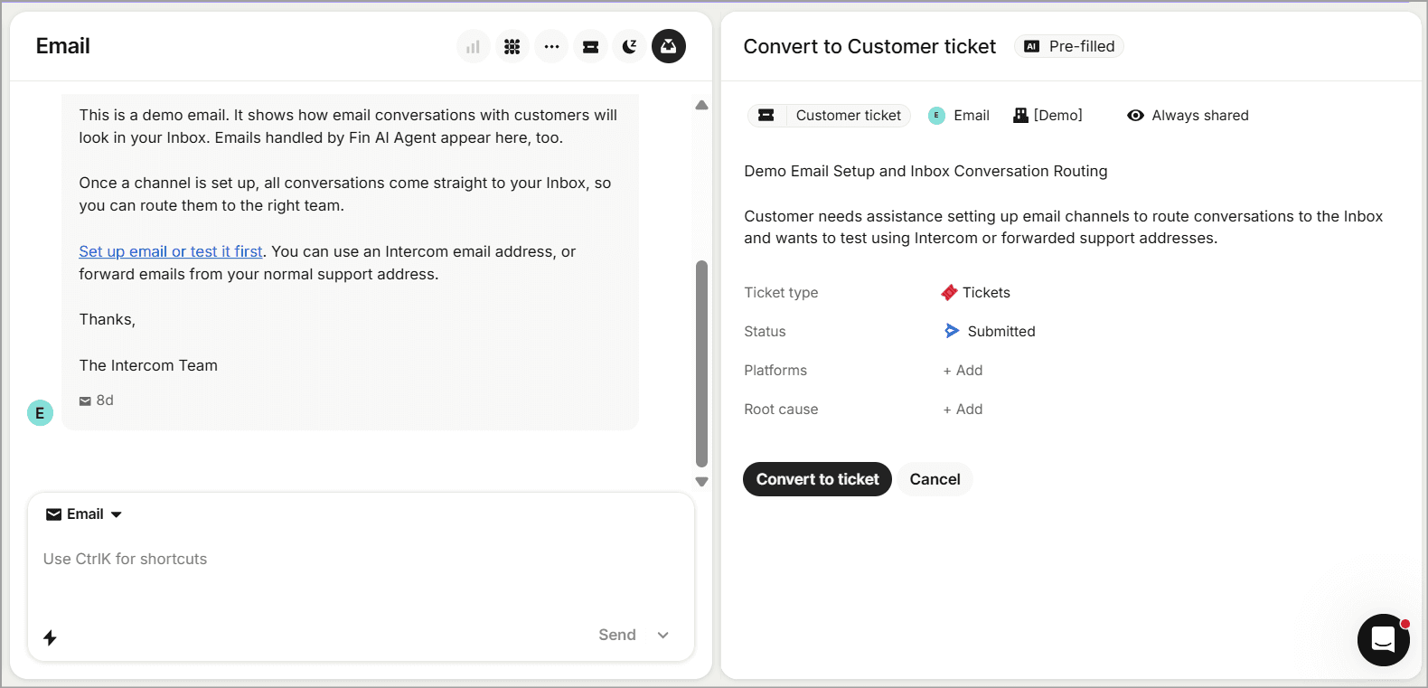
Task: Open the three-dots more options menu
Action: [551, 46]
